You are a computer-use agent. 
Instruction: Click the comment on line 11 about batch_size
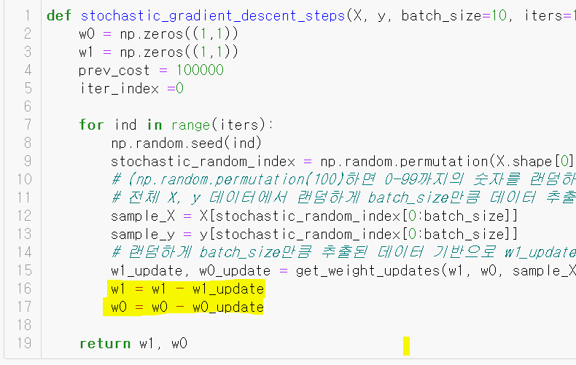click(x=343, y=198)
